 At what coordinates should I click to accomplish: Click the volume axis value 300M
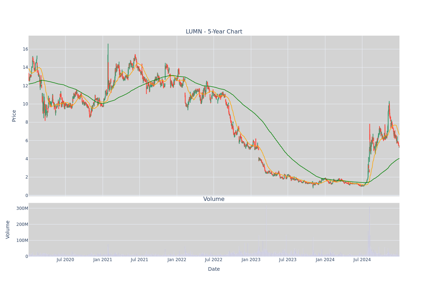coord(22,208)
